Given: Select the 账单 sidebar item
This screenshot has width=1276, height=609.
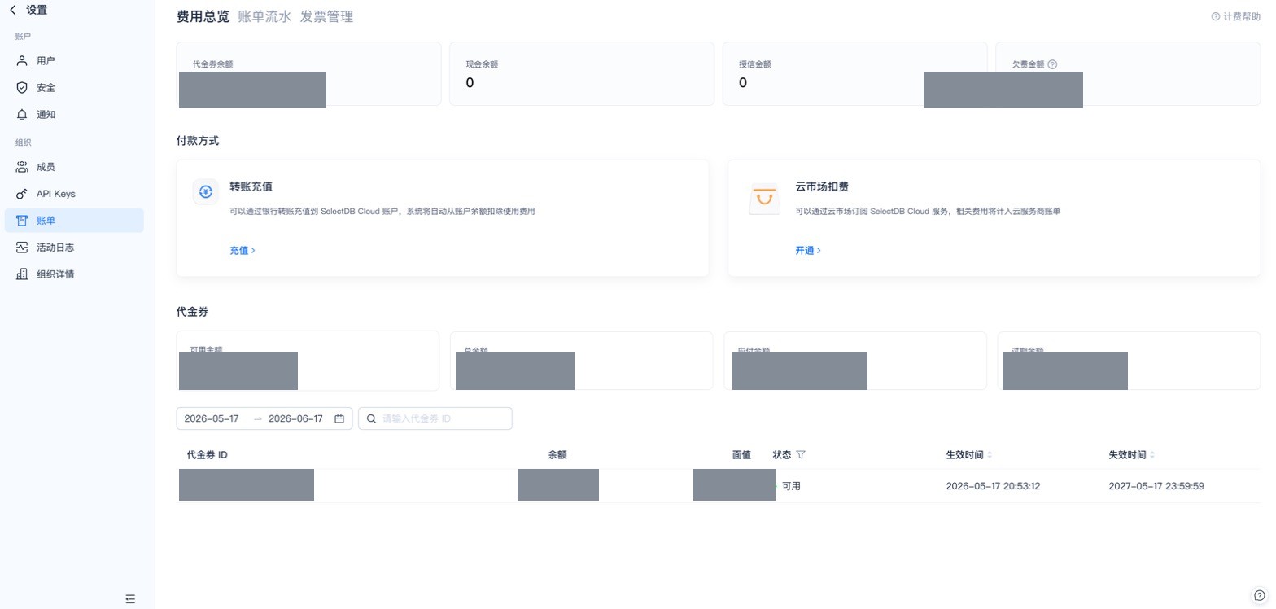Looking at the screenshot, I should pyautogui.click(x=74, y=221).
